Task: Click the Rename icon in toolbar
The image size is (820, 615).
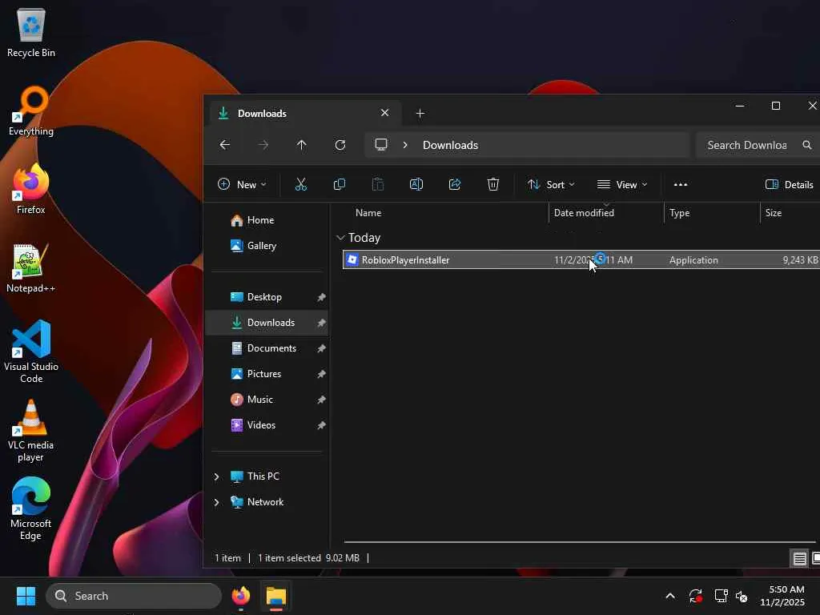Action: click(416, 184)
